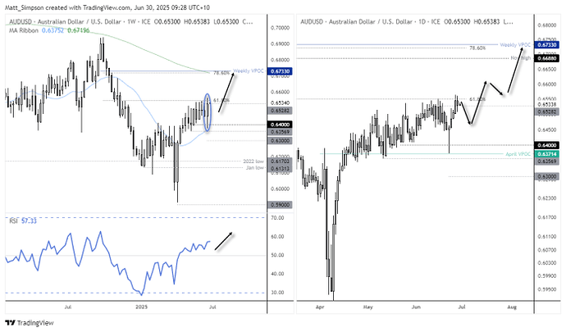The image size is (566, 332).
Task: Click the 0.64500 tick on daily price axis
Action: (x=547, y=130)
